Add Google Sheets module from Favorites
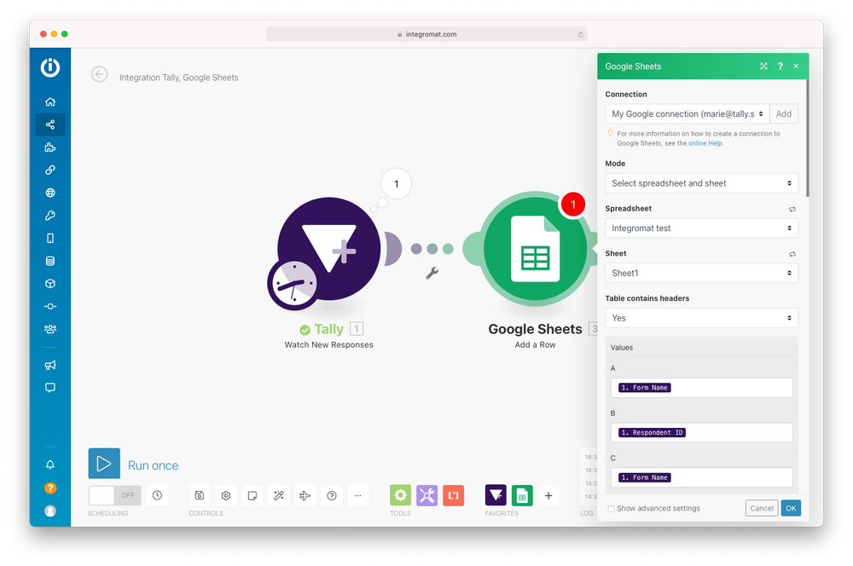The width and height of the screenshot is (853, 566). tap(522, 495)
